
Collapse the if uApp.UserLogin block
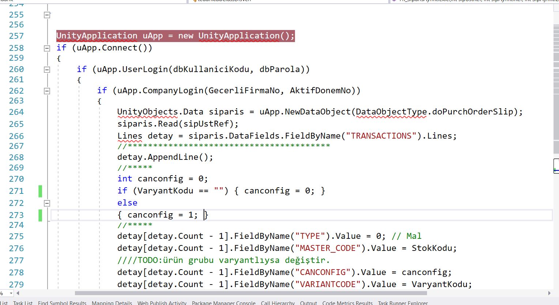(x=47, y=69)
